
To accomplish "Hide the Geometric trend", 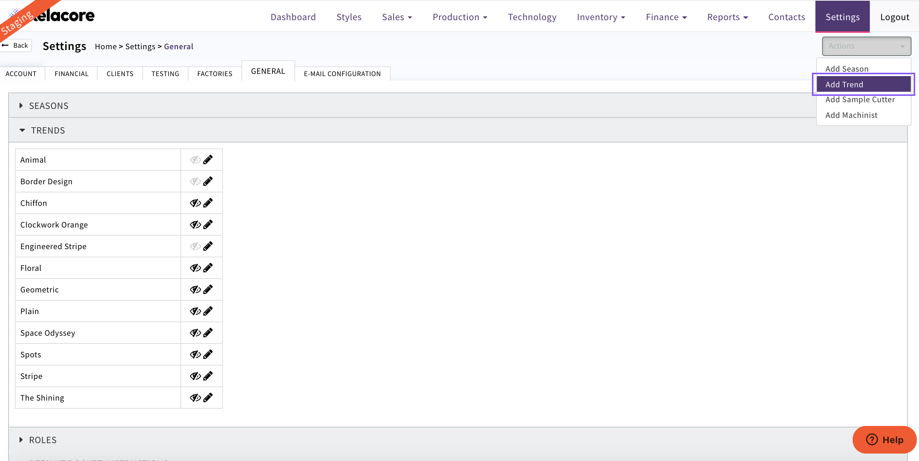I will click(x=195, y=289).
